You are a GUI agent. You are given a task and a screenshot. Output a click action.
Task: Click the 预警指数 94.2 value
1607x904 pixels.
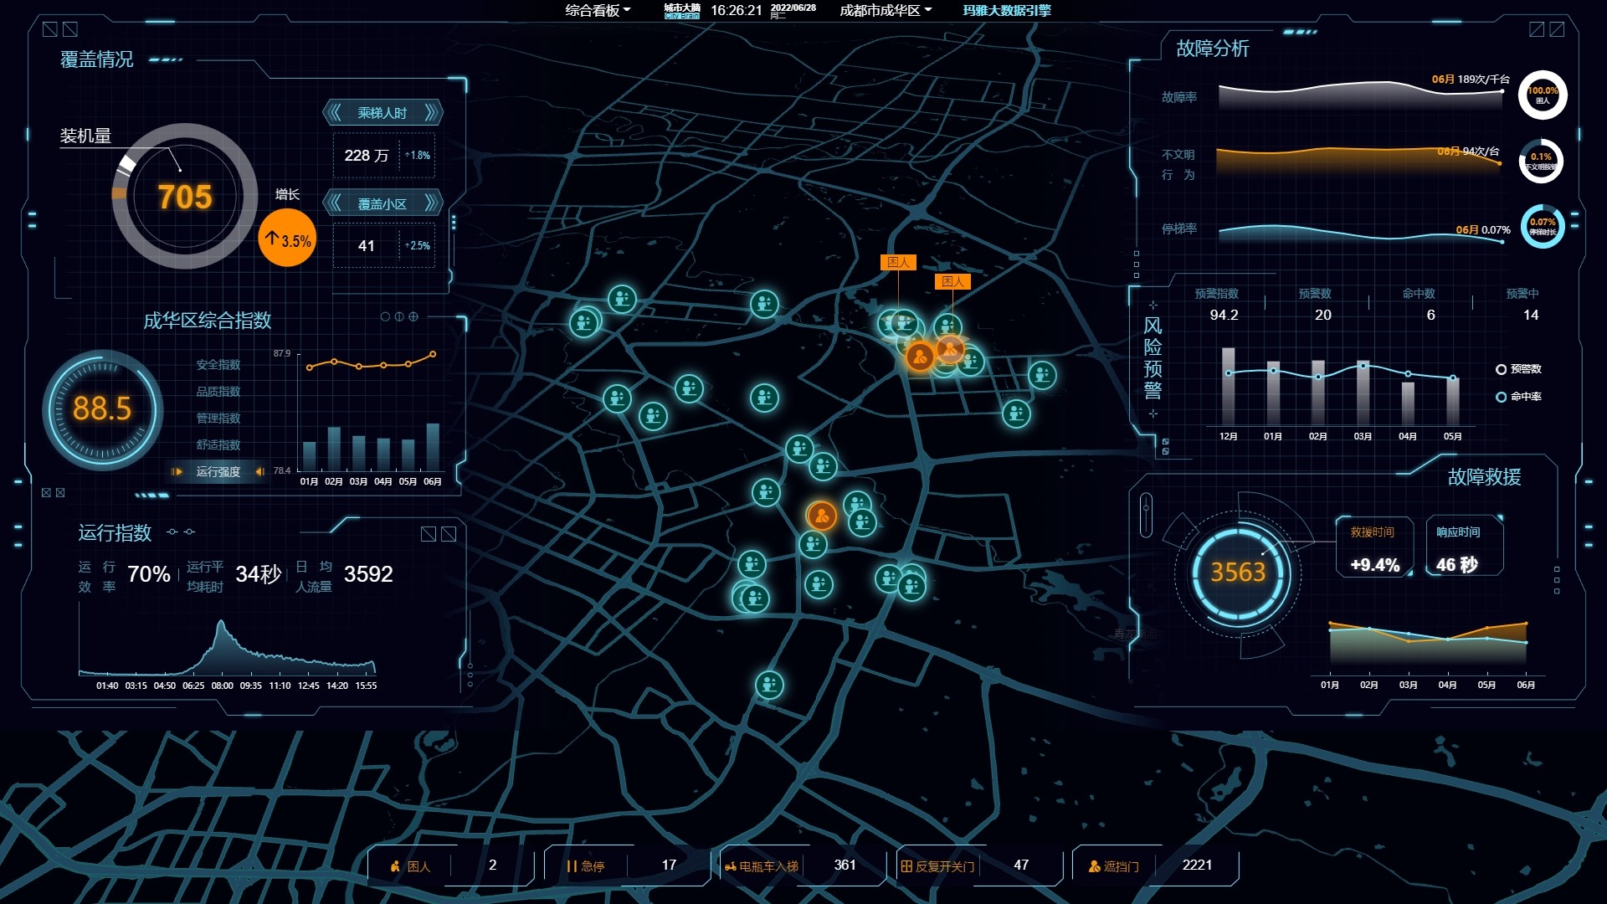click(x=1224, y=315)
